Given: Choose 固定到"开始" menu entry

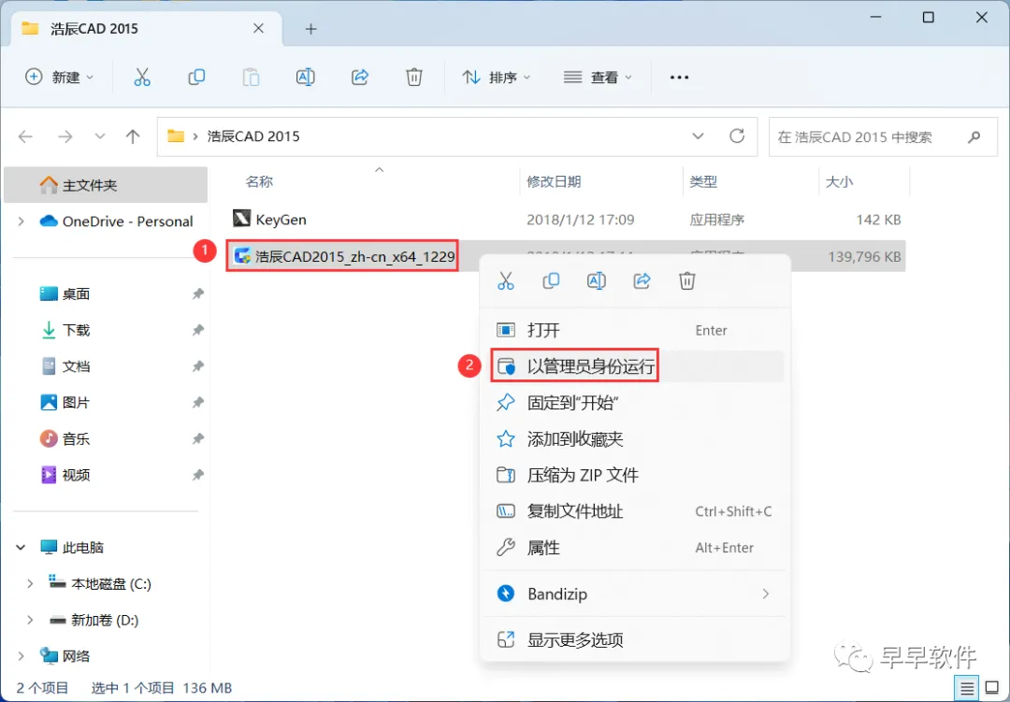Looking at the screenshot, I should [635, 403].
